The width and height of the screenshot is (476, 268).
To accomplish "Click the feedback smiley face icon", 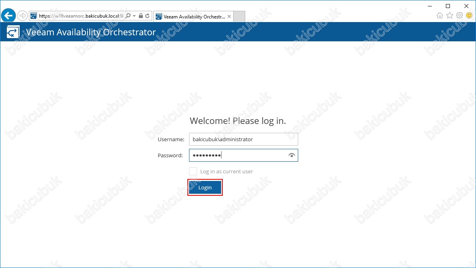I will [x=469, y=16].
